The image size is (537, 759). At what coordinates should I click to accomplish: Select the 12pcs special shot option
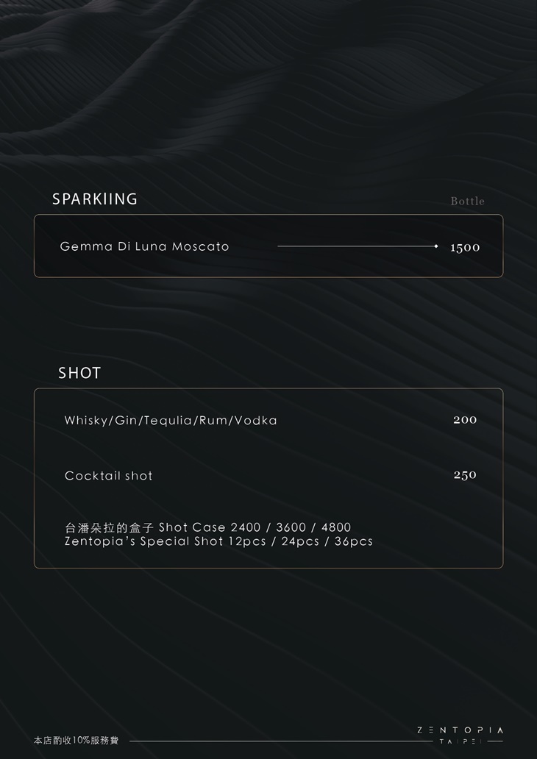(x=246, y=541)
